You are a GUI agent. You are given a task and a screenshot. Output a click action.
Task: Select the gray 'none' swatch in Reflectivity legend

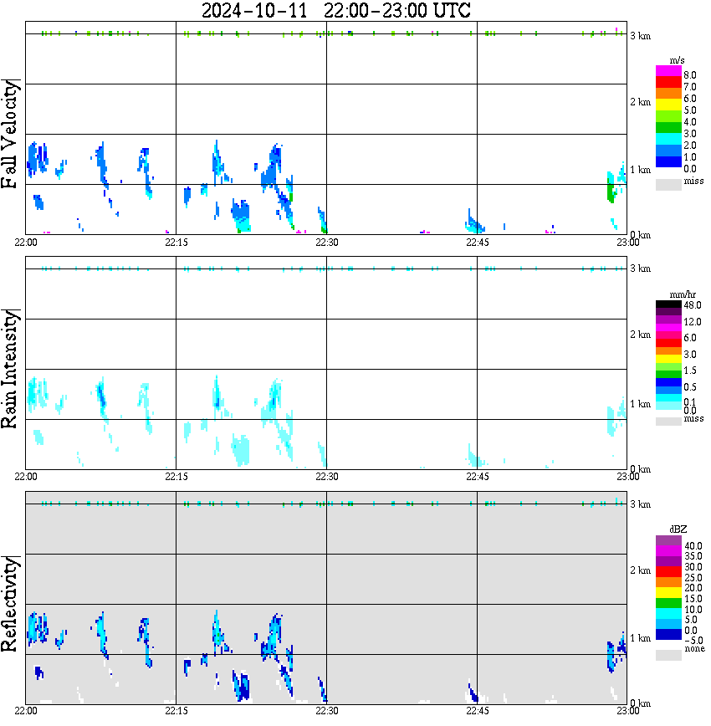click(668, 655)
